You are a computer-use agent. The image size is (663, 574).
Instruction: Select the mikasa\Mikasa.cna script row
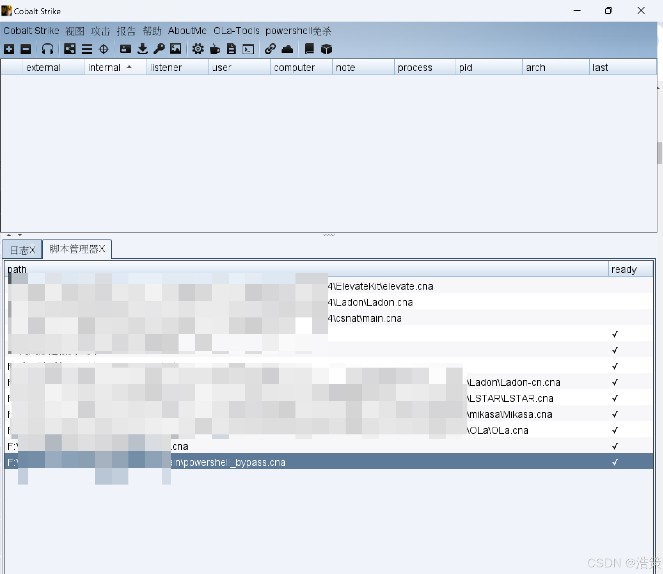pos(329,414)
